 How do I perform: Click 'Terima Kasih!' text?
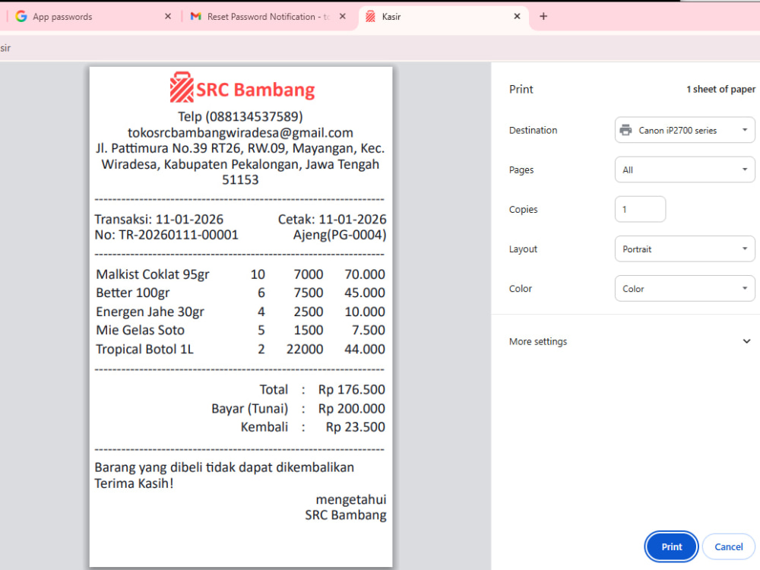[x=134, y=483]
